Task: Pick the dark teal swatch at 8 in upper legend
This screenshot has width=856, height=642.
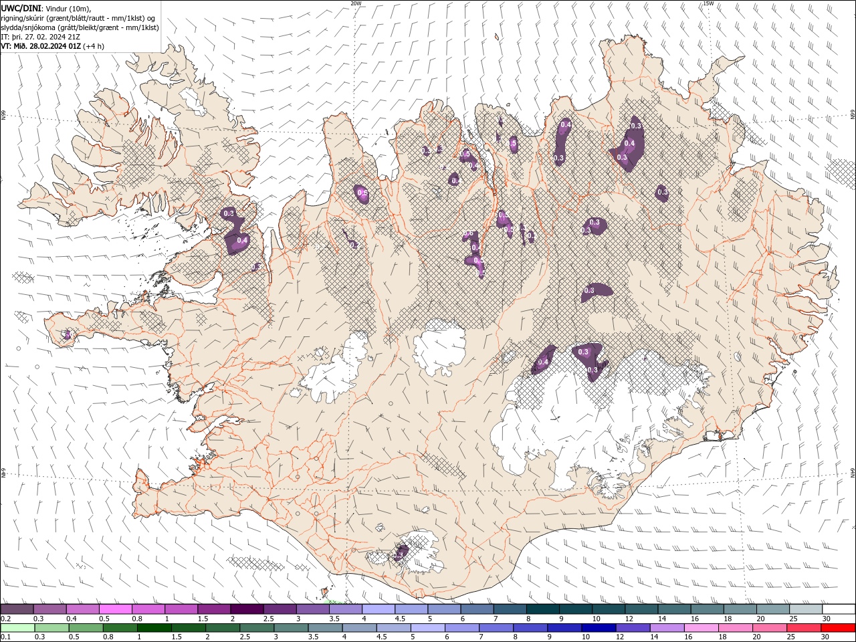Action: tap(542, 609)
